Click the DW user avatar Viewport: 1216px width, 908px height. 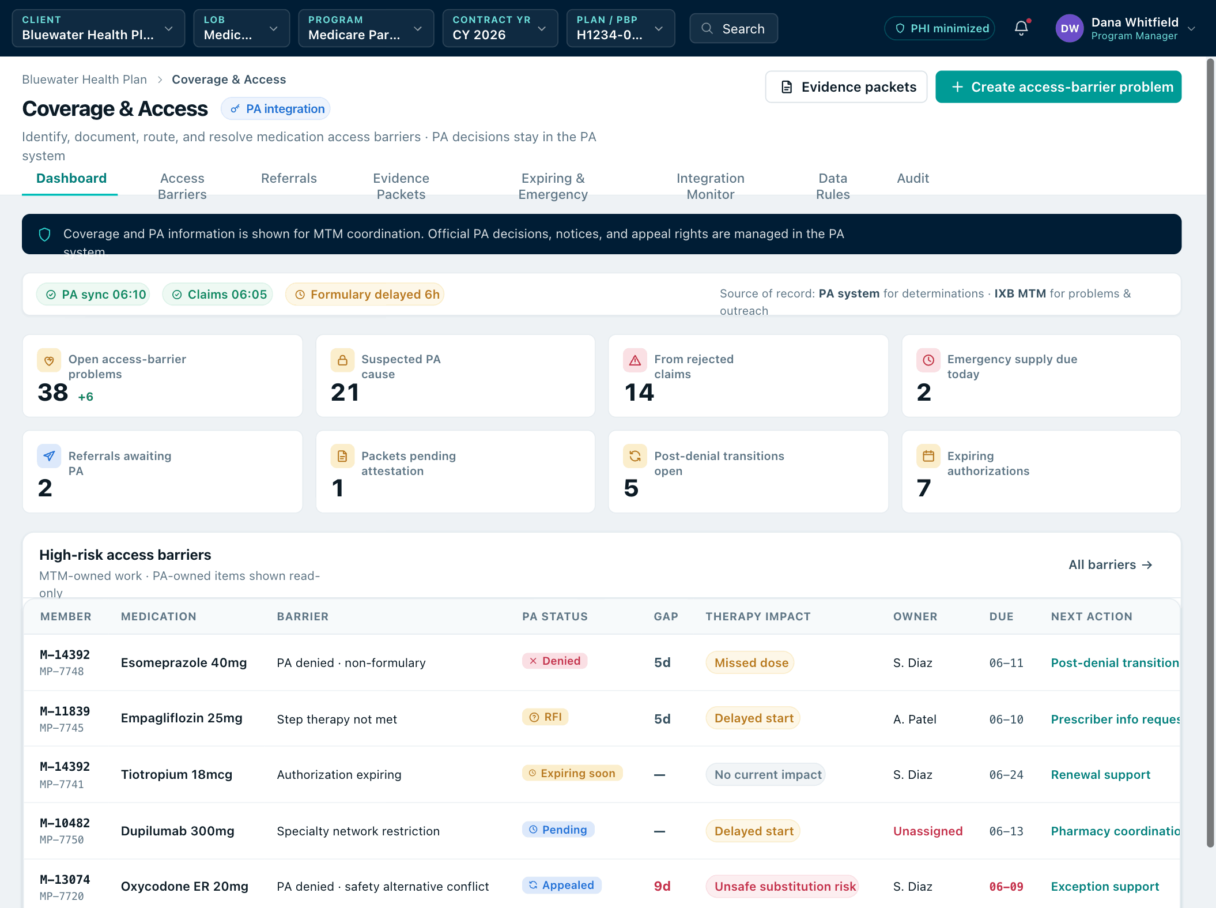point(1070,28)
